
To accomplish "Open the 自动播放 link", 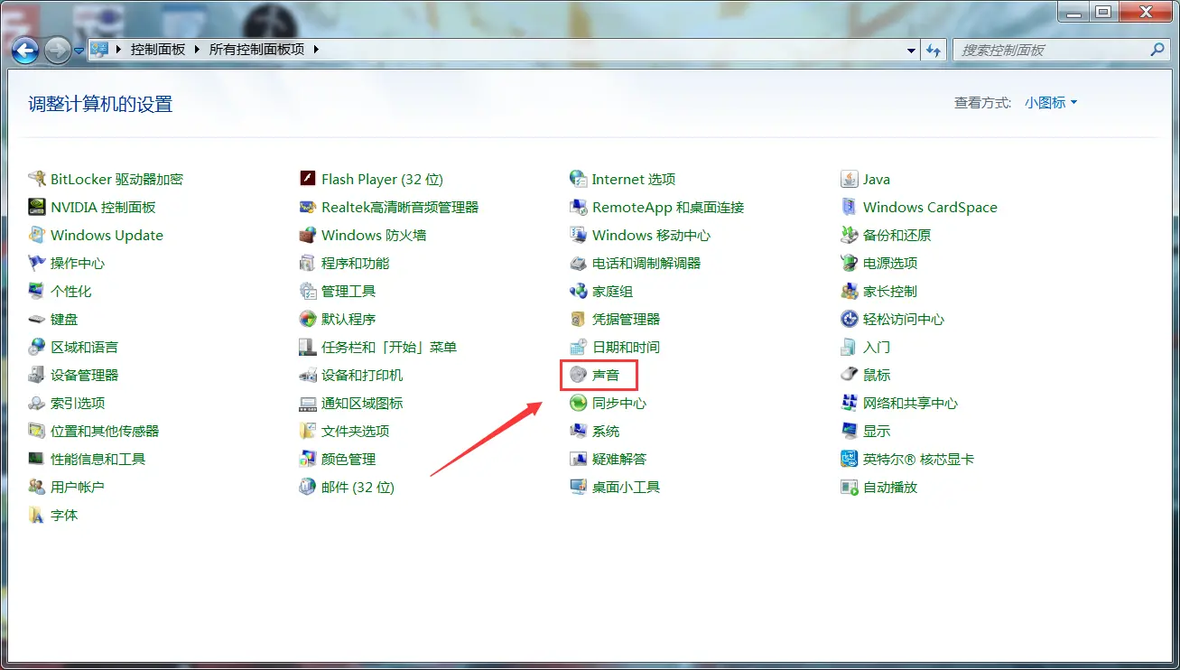I will click(890, 487).
